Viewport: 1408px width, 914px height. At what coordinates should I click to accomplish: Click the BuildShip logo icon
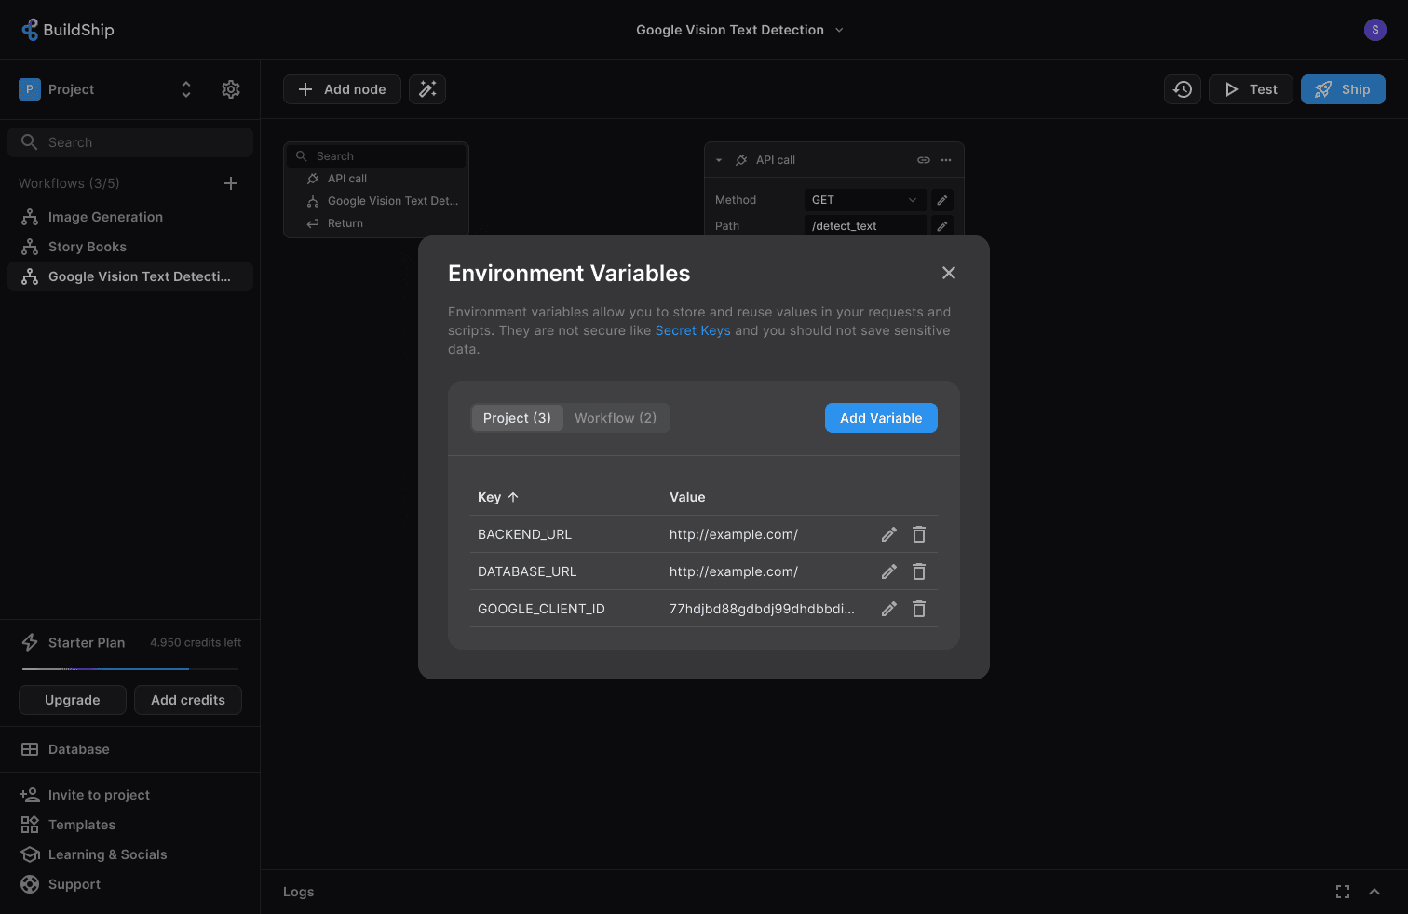click(31, 29)
